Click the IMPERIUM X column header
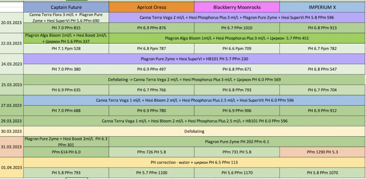 point(322,7)
